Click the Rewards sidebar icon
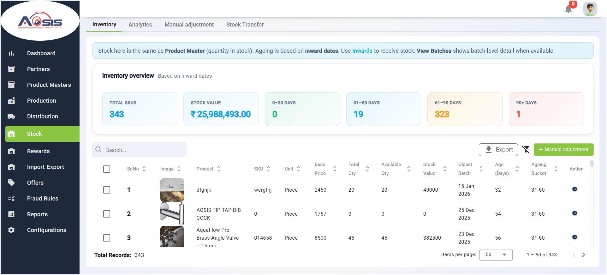Viewport: 607px width, 275px height. click(11, 151)
